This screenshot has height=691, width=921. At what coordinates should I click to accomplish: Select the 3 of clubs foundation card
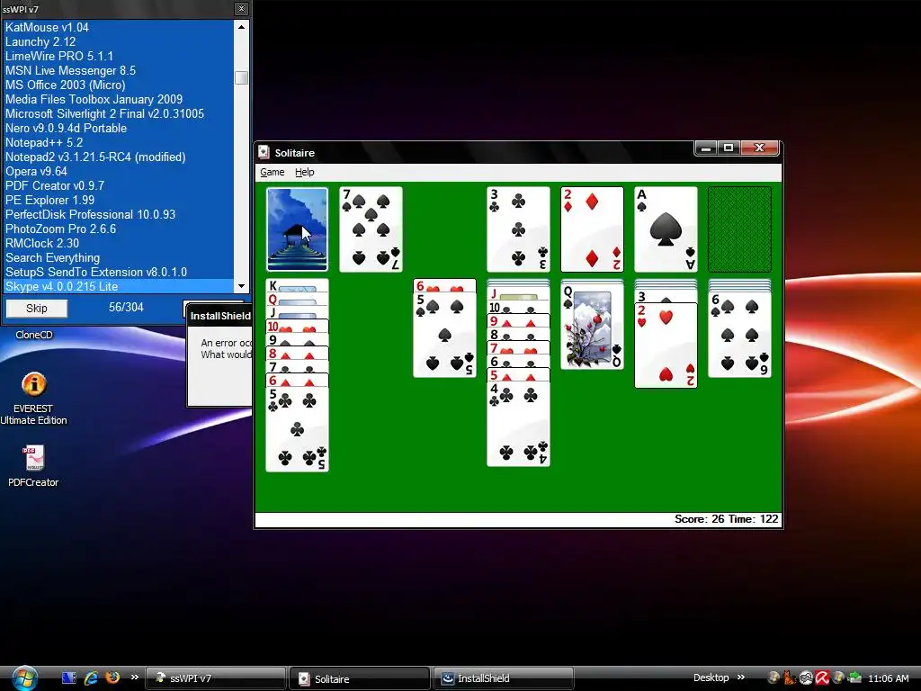[x=519, y=229]
